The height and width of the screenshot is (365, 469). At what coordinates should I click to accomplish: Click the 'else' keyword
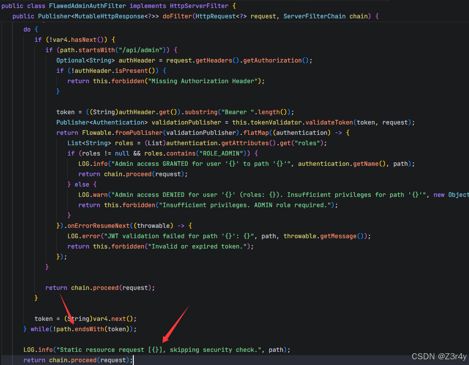tap(82, 184)
